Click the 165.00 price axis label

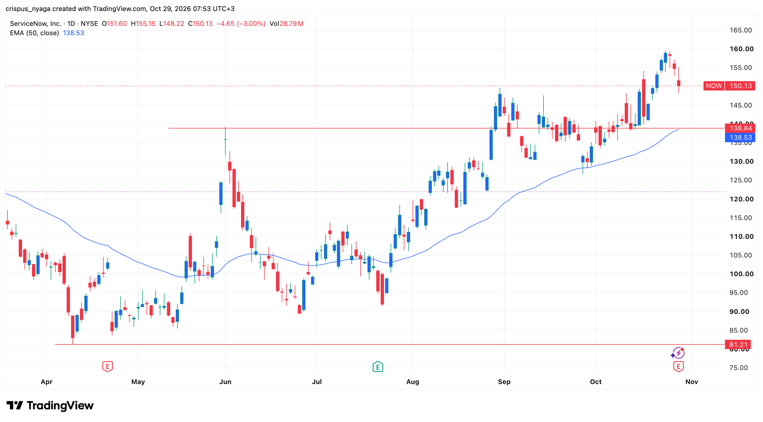click(740, 30)
